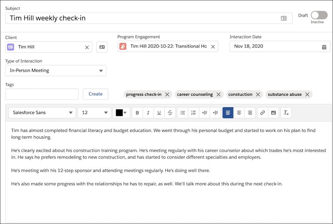The height and width of the screenshot is (224, 333).
Task: Click the Program Engagement field text
Action: [x=168, y=47]
